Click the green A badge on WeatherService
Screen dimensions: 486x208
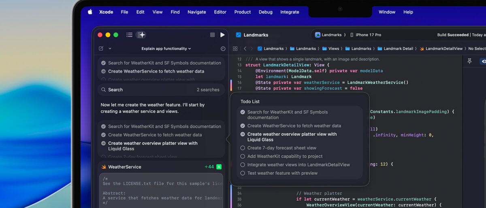click(219, 167)
